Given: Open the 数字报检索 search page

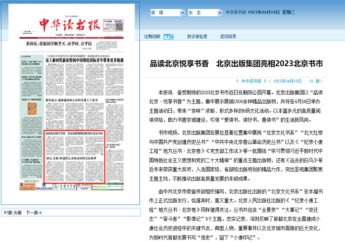Looking at the screenshot, I should (197, 37).
